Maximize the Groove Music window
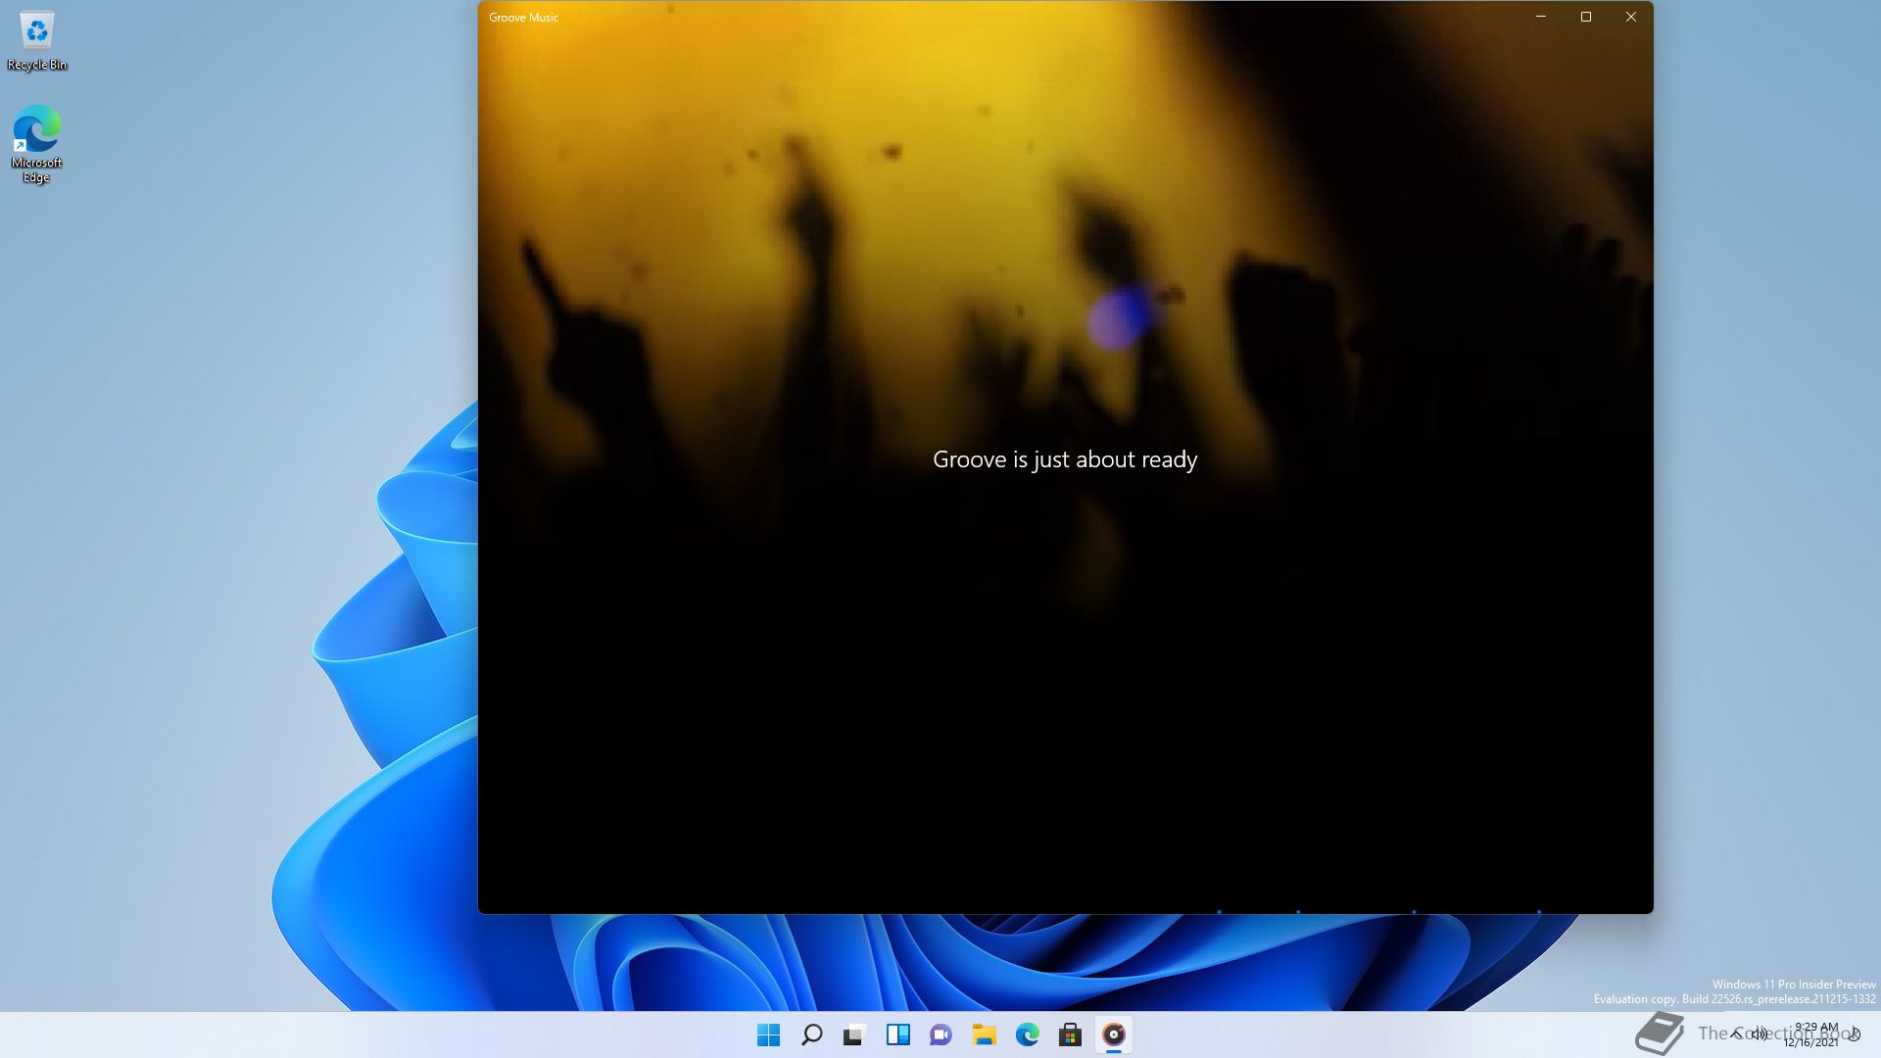1881x1058 pixels. coord(1586,17)
